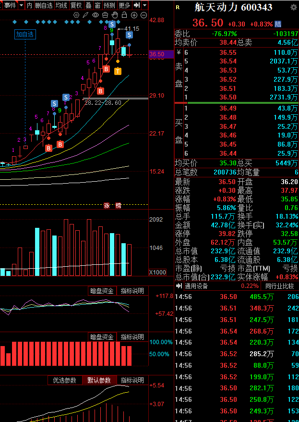Select the hand pan tool icon

pyautogui.click(x=115, y=15)
